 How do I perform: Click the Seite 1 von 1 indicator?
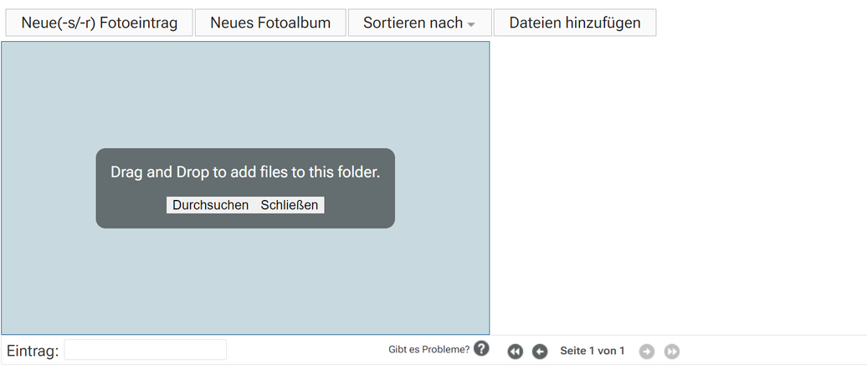point(593,351)
